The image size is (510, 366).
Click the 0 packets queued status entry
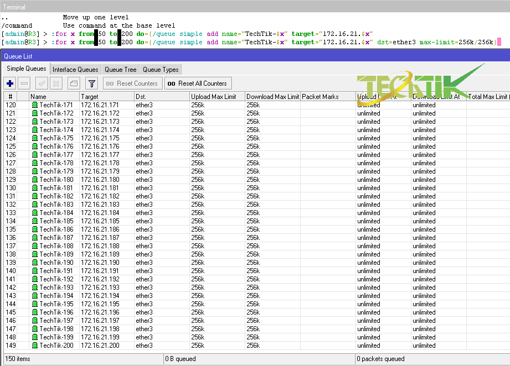(380, 358)
